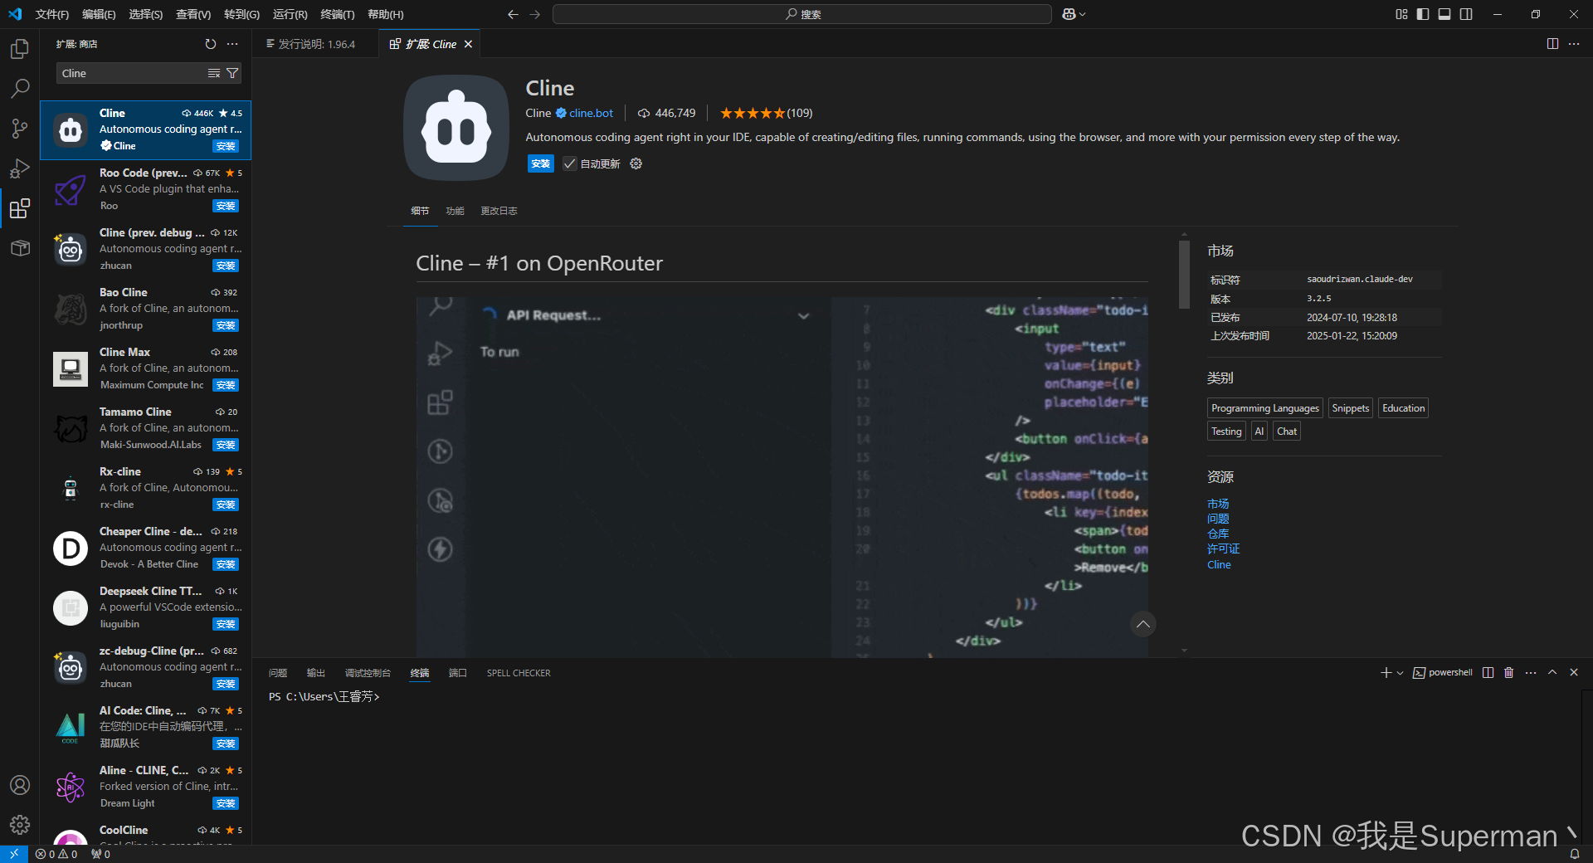This screenshot has height=863, width=1593.
Task: Open the cube-shaped activity bar icon
Action: (20, 248)
